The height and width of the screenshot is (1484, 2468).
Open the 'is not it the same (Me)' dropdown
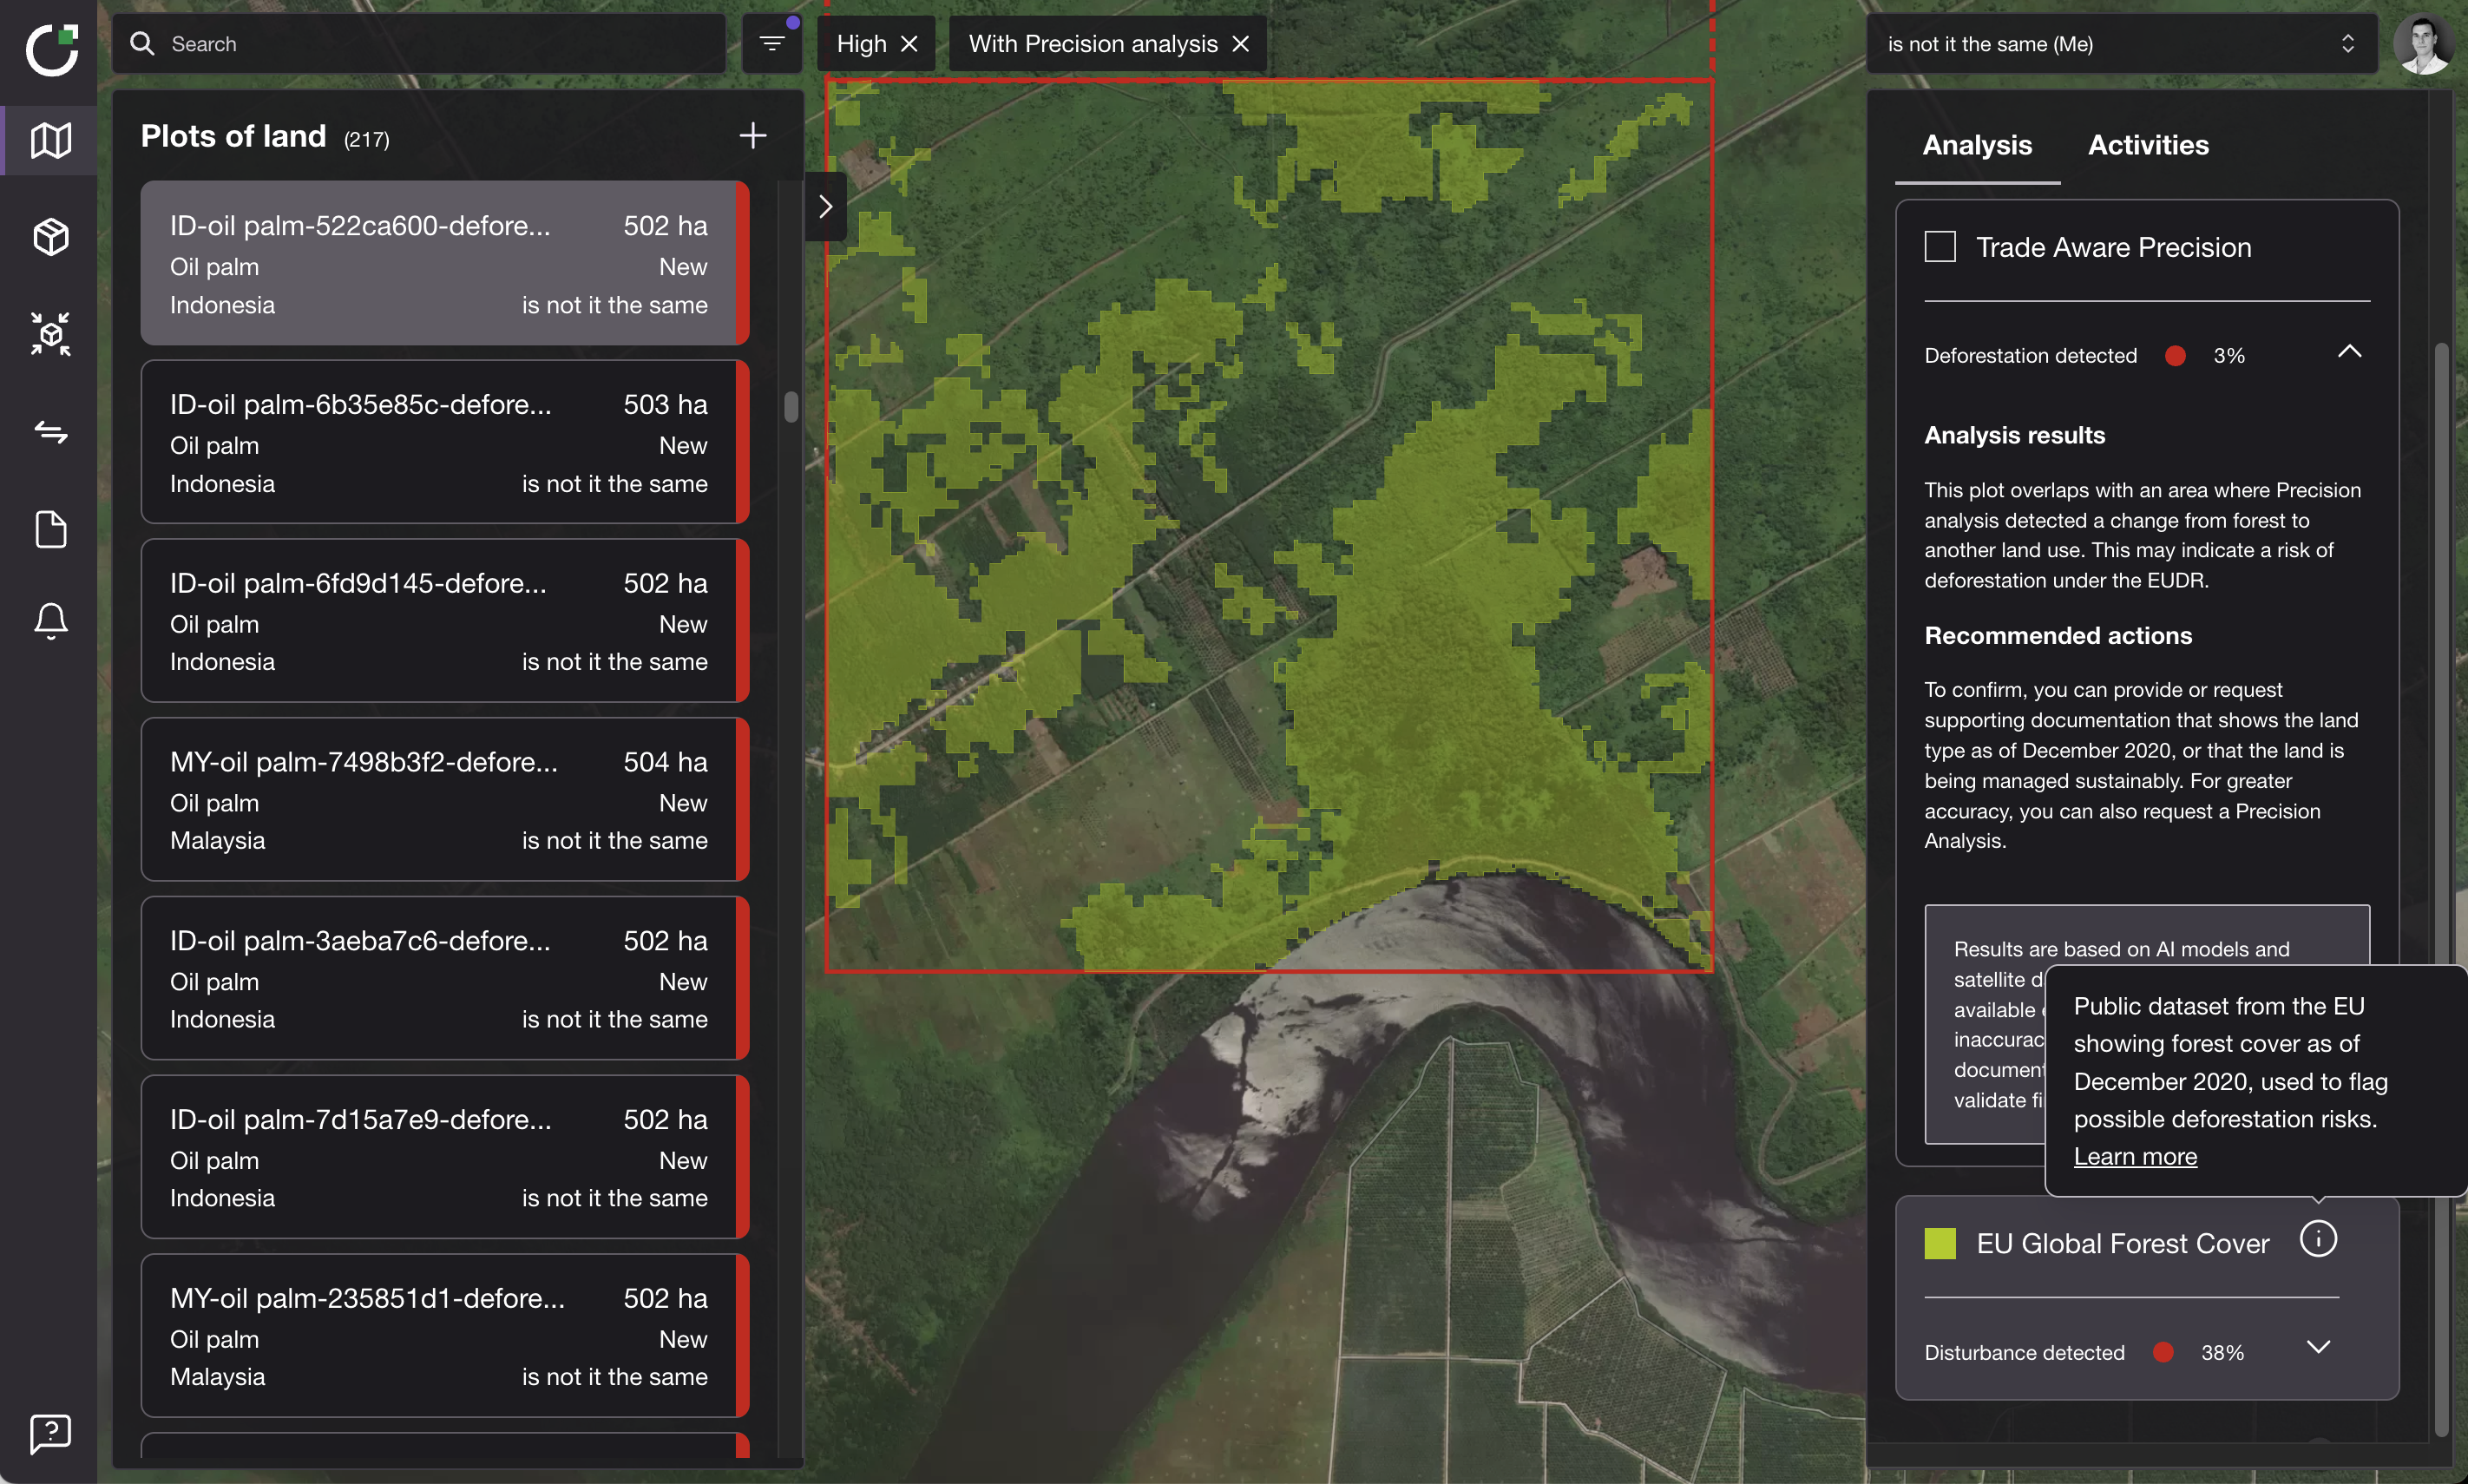(2120, 44)
